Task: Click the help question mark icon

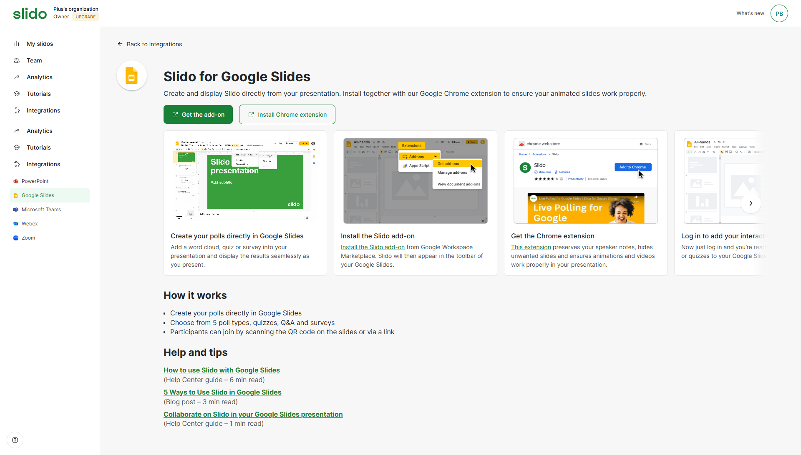Action: tap(15, 440)
